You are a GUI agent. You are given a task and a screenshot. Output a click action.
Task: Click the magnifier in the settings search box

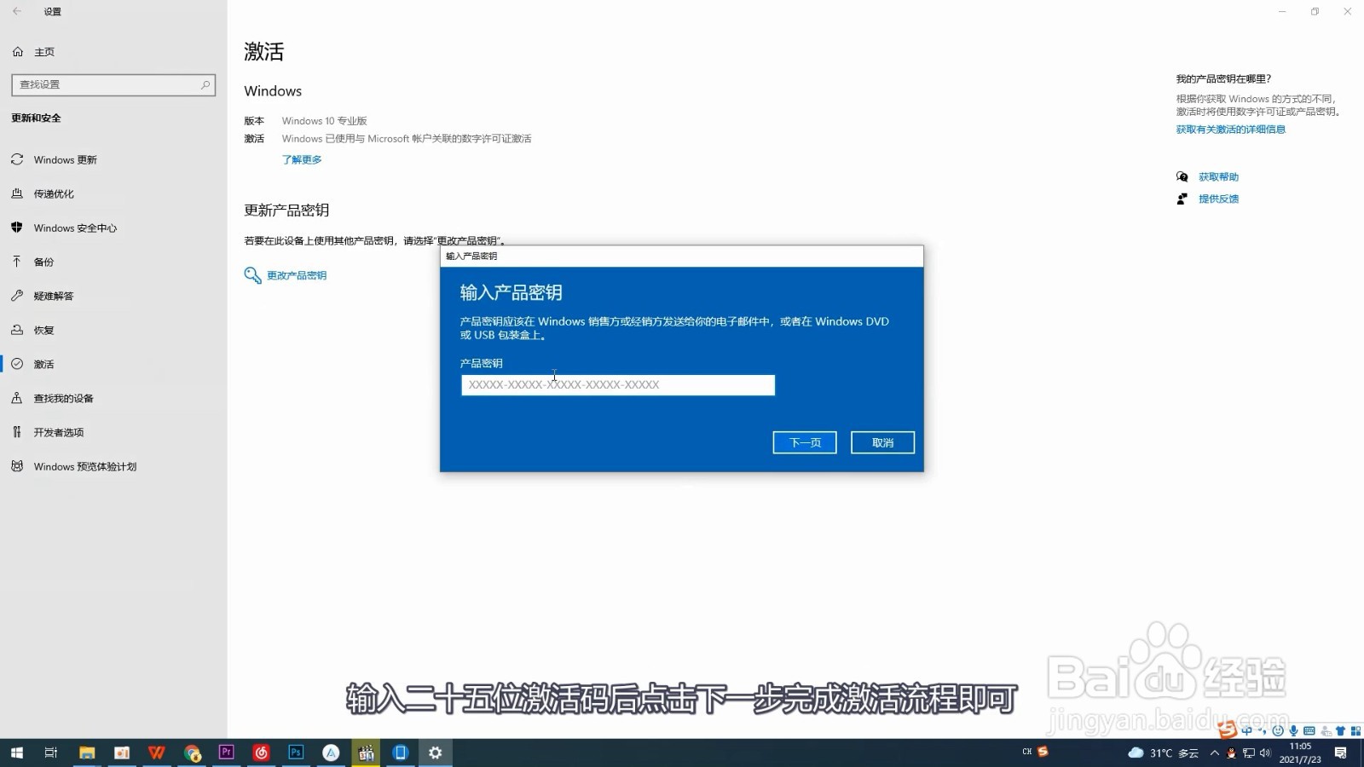[205, 84]
